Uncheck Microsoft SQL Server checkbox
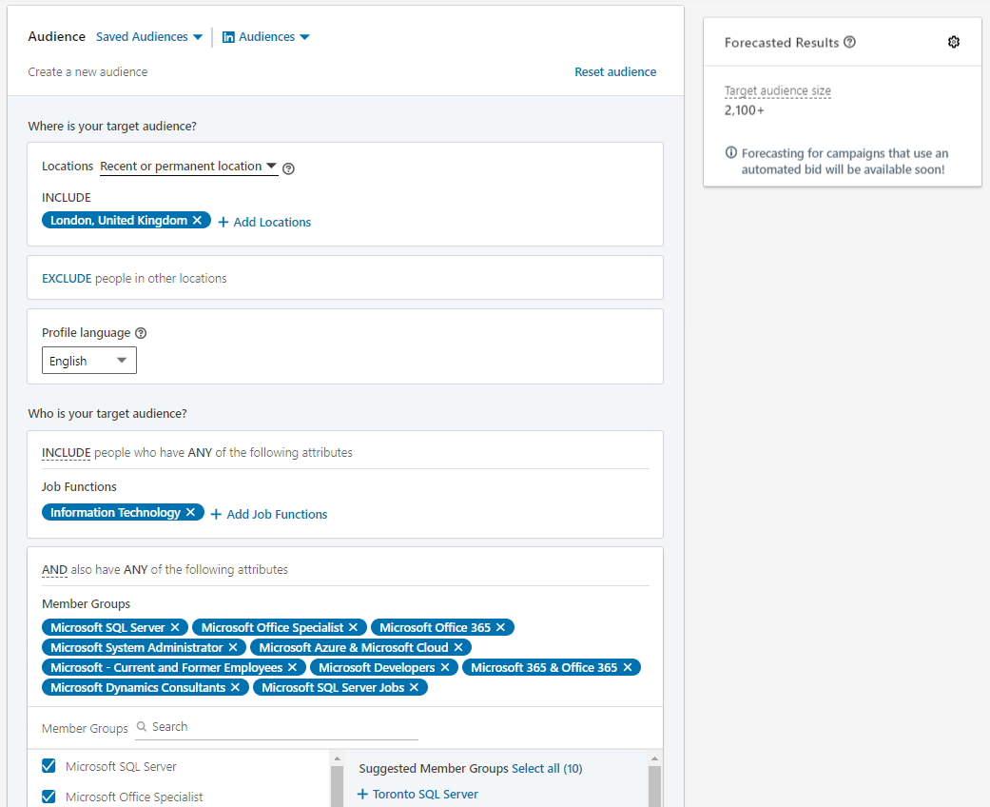This screenshot has height=807, width=990. coord(49,766)
